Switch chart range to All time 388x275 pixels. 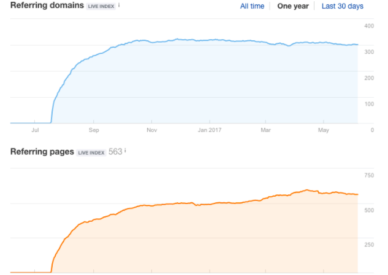pyautogui.click(x=253, y=6)
